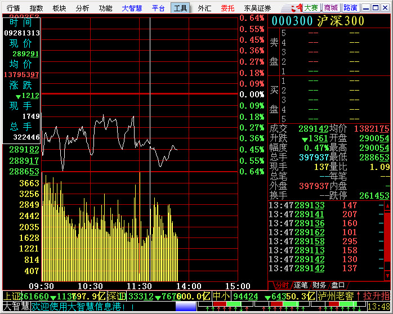The height and width of the screenshot is (314, 393).
Task: Open the 分析 menu
Action: 82,8
